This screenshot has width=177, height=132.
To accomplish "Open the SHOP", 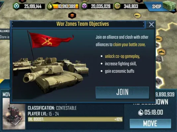I will click(x=156, y=7).
